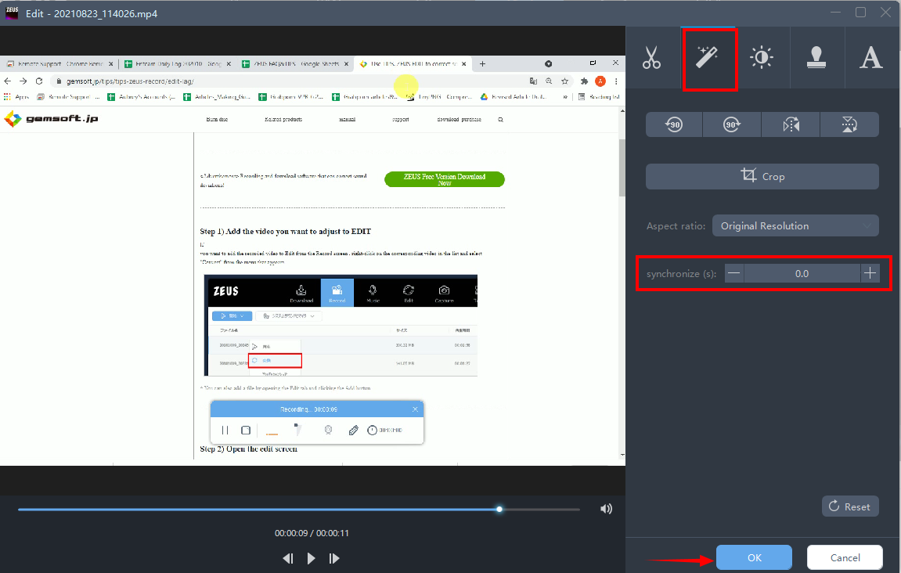The width and height of the screenshot is (901, 573).
Task: Maximize the Edit window
Action: click(861, 13)
